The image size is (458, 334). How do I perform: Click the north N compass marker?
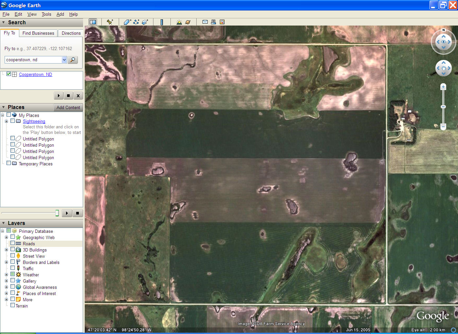pos(444,30)
